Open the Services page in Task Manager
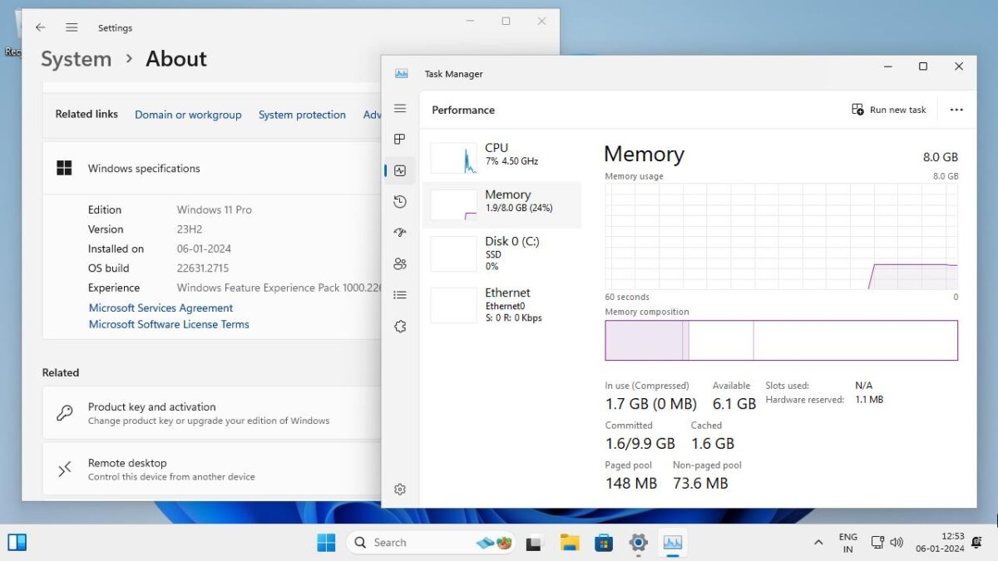The width and height of the screenshot is (998, 561). [x=400, y=326]
